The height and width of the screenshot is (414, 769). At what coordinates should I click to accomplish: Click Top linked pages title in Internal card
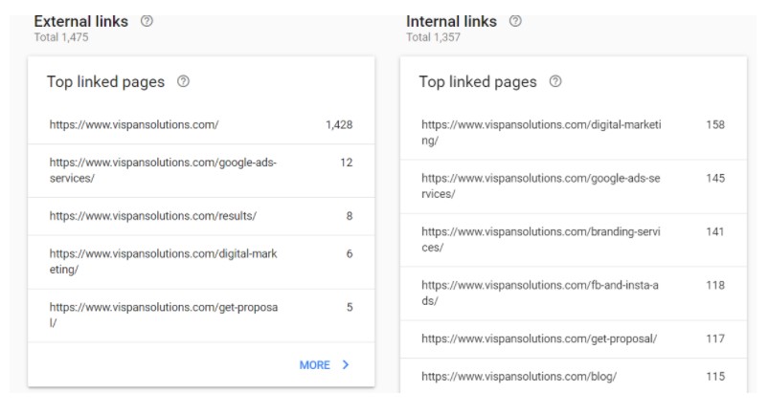coord(478,81)
